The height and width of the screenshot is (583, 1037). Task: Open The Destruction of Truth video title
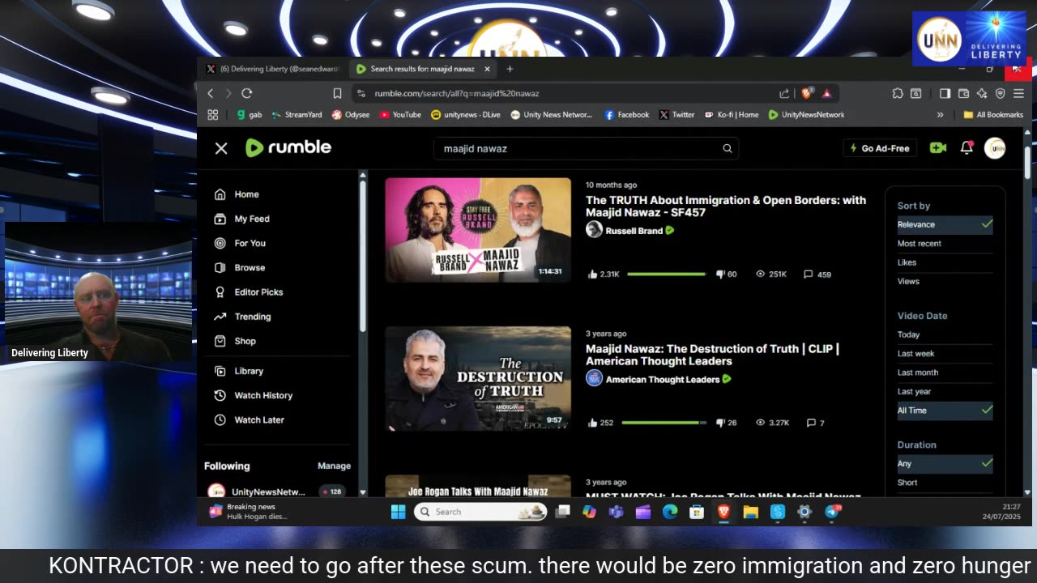tap(713, 355)
